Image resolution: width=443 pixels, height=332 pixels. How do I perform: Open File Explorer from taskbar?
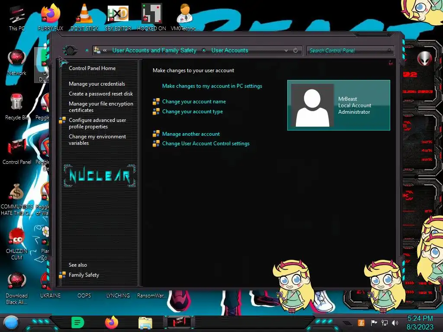(145, 323)
